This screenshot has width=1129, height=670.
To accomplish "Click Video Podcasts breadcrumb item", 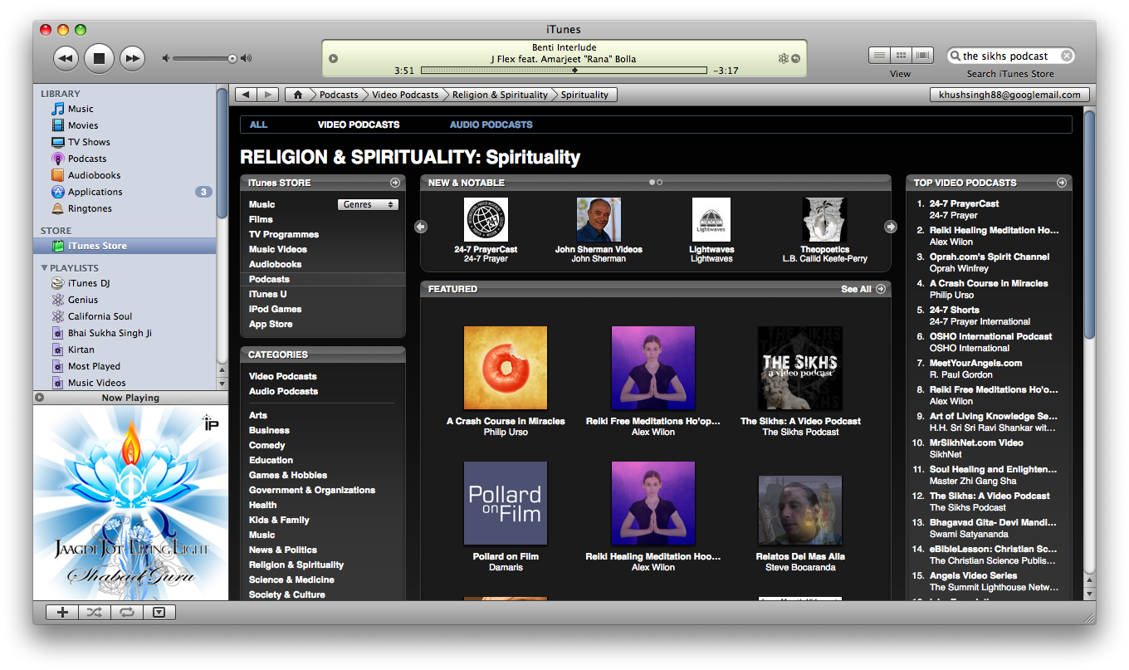I will click(x=405, y=95).
